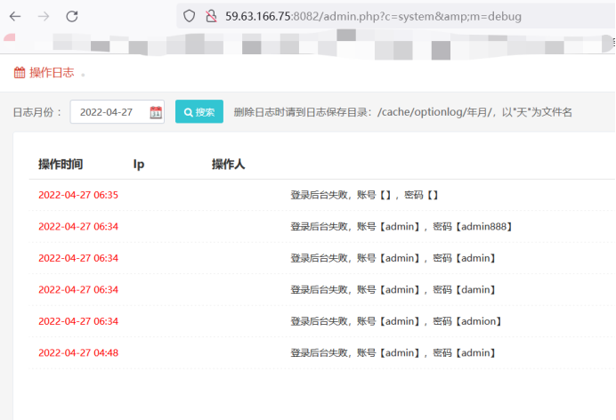Focus the browser address bar URL
The image size is (616, 420).
point(374,16)
